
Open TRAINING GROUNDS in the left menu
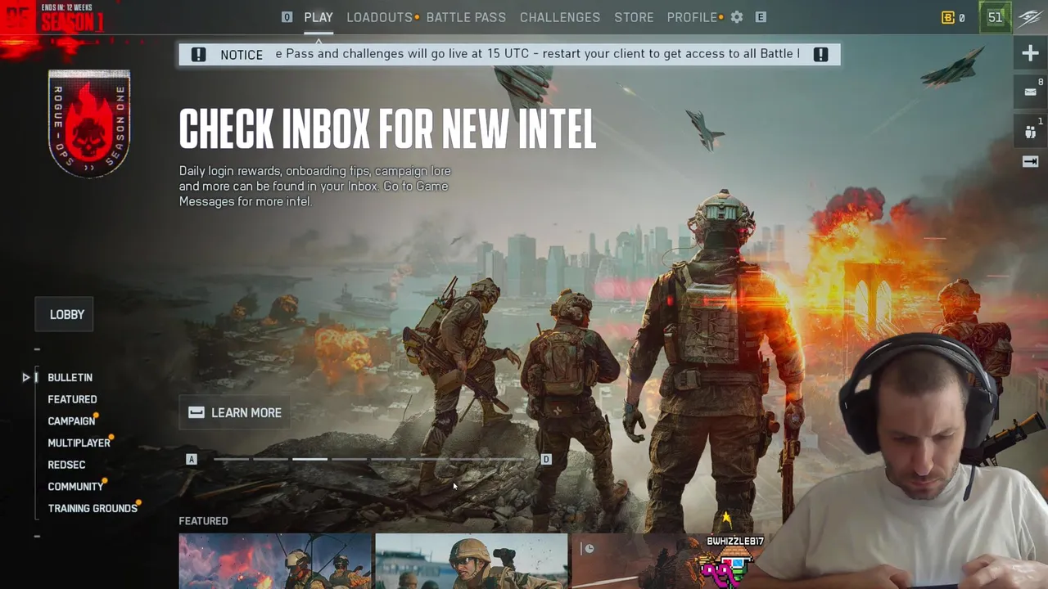pos(93,509)
